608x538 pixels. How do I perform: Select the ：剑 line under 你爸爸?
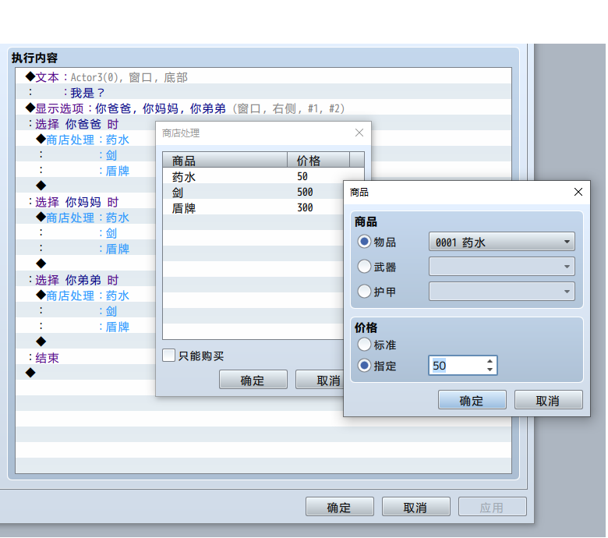[86, 154]
